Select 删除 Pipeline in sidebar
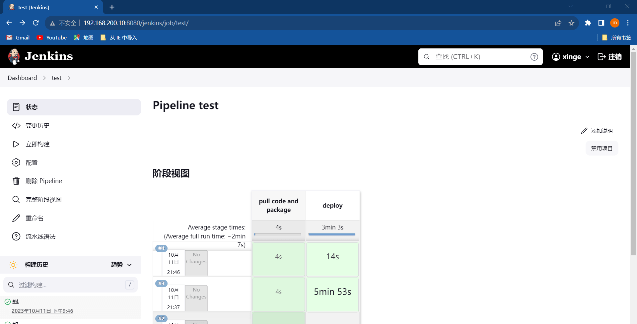637x324 pixels. [74, 181]
